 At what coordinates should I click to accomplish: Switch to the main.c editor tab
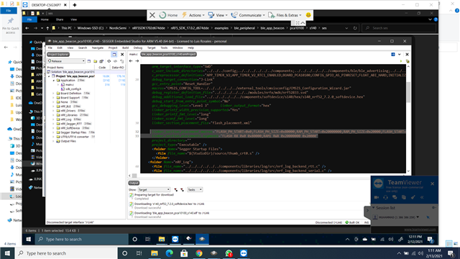pyautogui.click(x=133, y=55)
